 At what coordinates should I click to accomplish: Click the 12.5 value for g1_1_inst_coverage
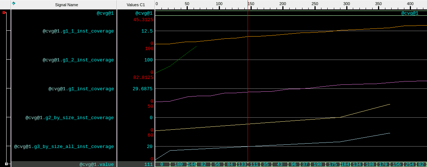point(147,31)
